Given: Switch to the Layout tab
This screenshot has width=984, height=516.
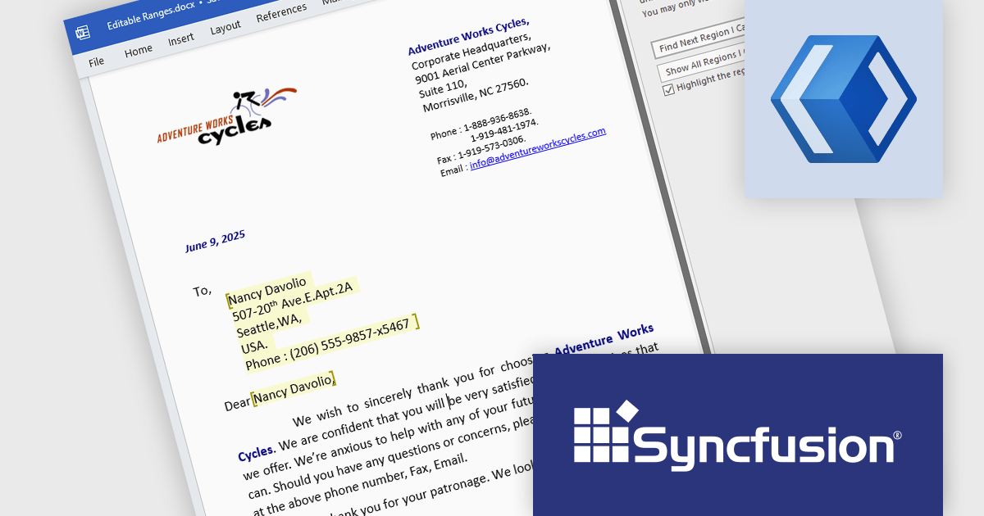Looking at the screenshot, I should [x=225, y=26].
